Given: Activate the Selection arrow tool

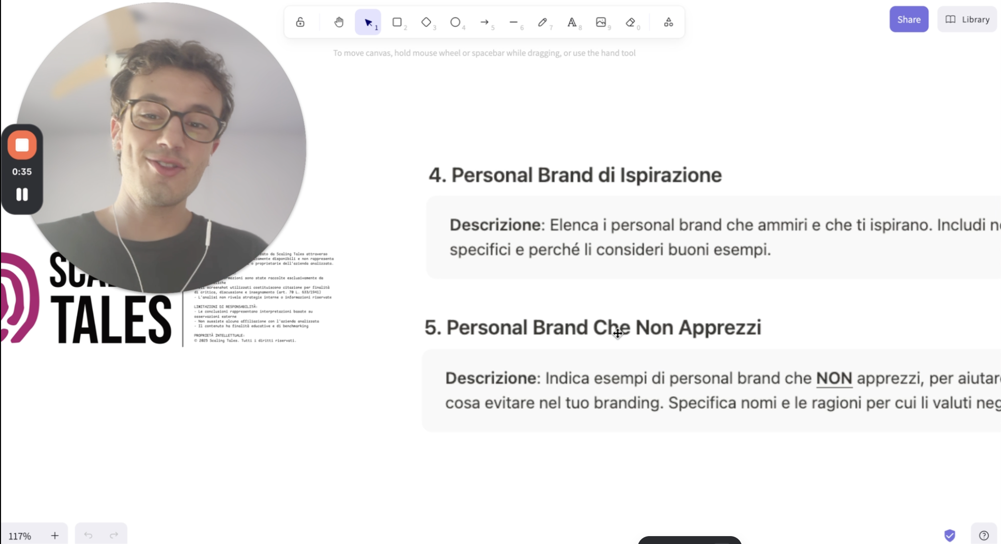Looking at the screenshot, I should [x=368, y=22].
